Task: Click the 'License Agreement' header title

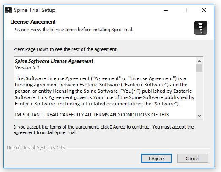Action: [33, 22]
